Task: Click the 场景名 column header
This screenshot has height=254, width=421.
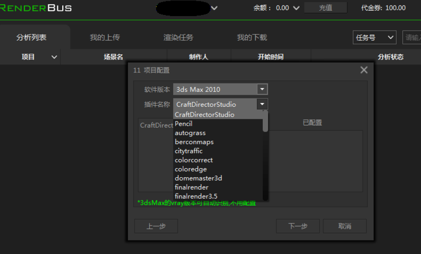Action: [x=114, y=57]
